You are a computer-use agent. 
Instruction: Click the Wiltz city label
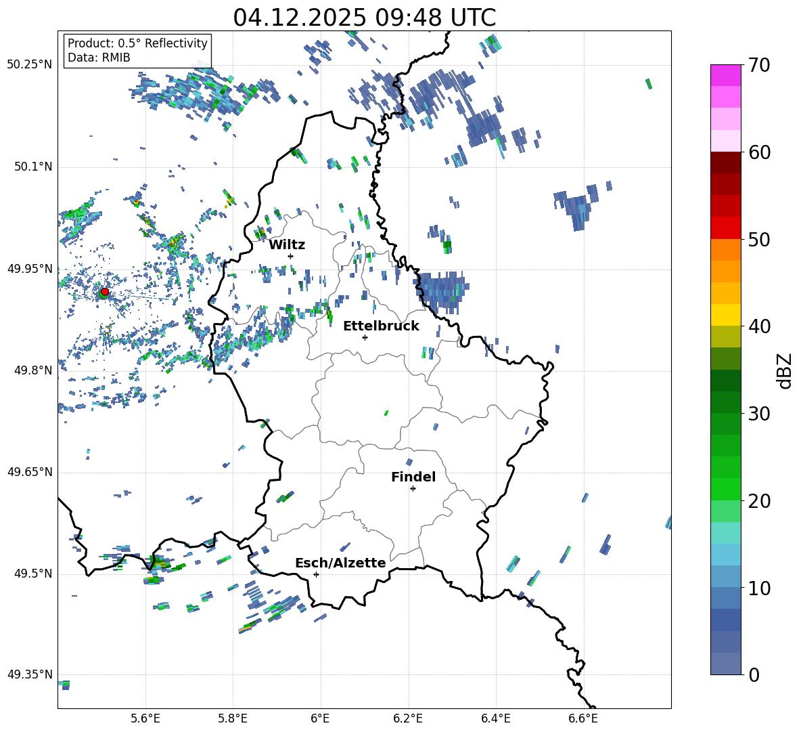tap(287, 245)
